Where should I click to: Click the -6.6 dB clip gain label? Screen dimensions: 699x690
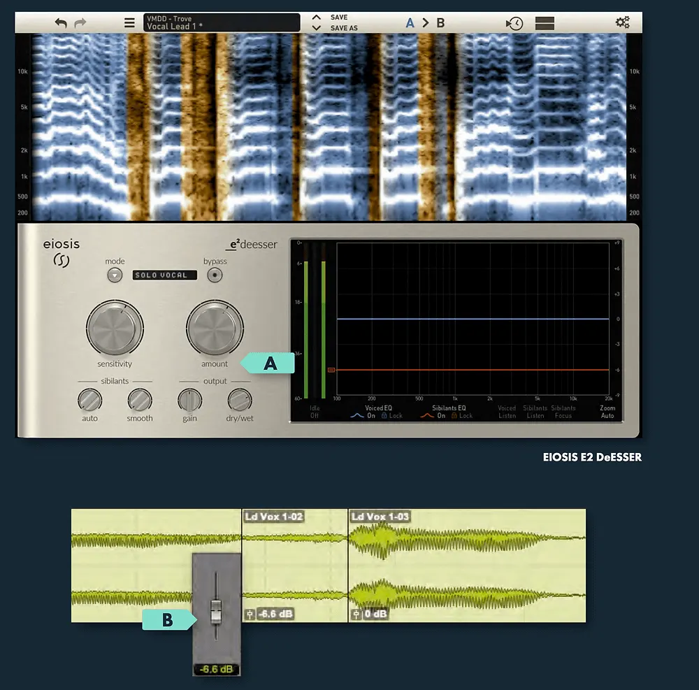tap(275, 614)
